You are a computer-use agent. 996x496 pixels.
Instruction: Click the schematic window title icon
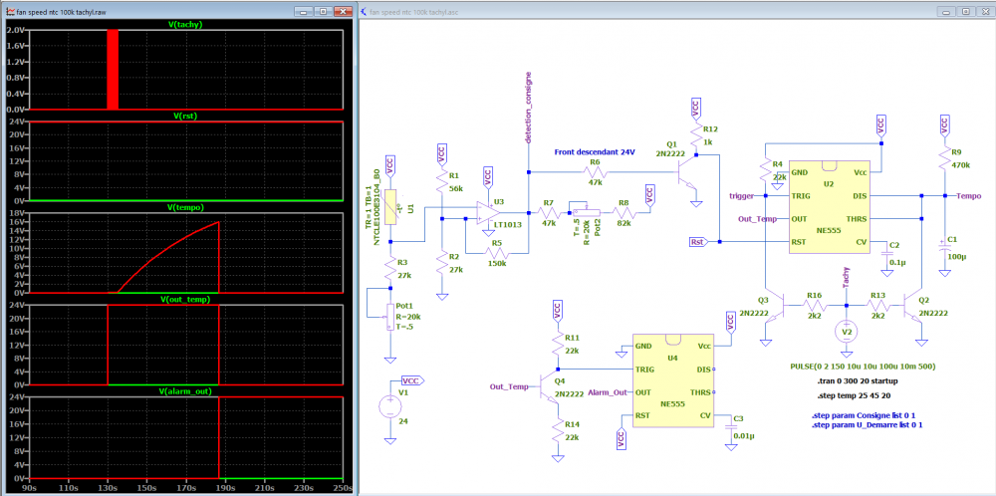point(364,11)
